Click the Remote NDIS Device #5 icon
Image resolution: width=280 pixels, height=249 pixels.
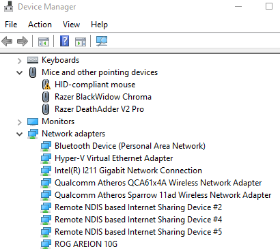[46, 232]
